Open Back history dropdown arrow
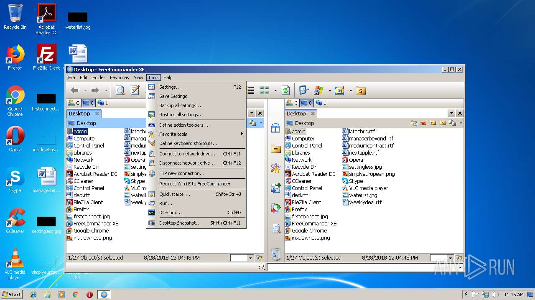The height and width of the screenshot is (300, 535). point(85,90)
